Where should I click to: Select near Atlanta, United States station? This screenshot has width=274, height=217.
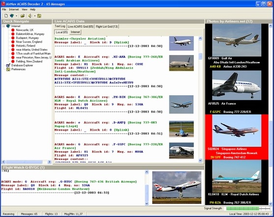(x=31, y=50)
